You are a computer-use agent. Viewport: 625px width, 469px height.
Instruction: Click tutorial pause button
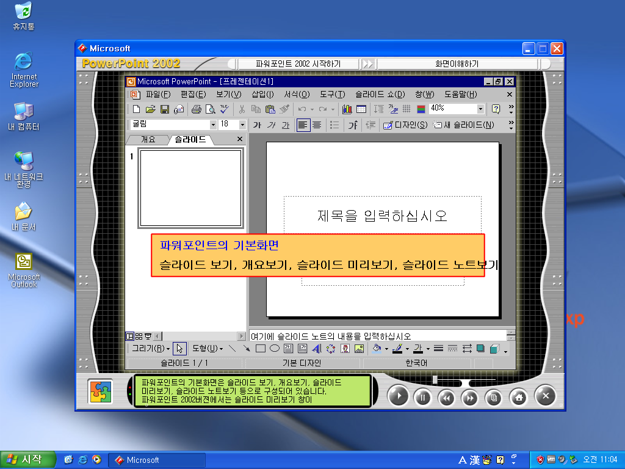(x=422, y=397)
